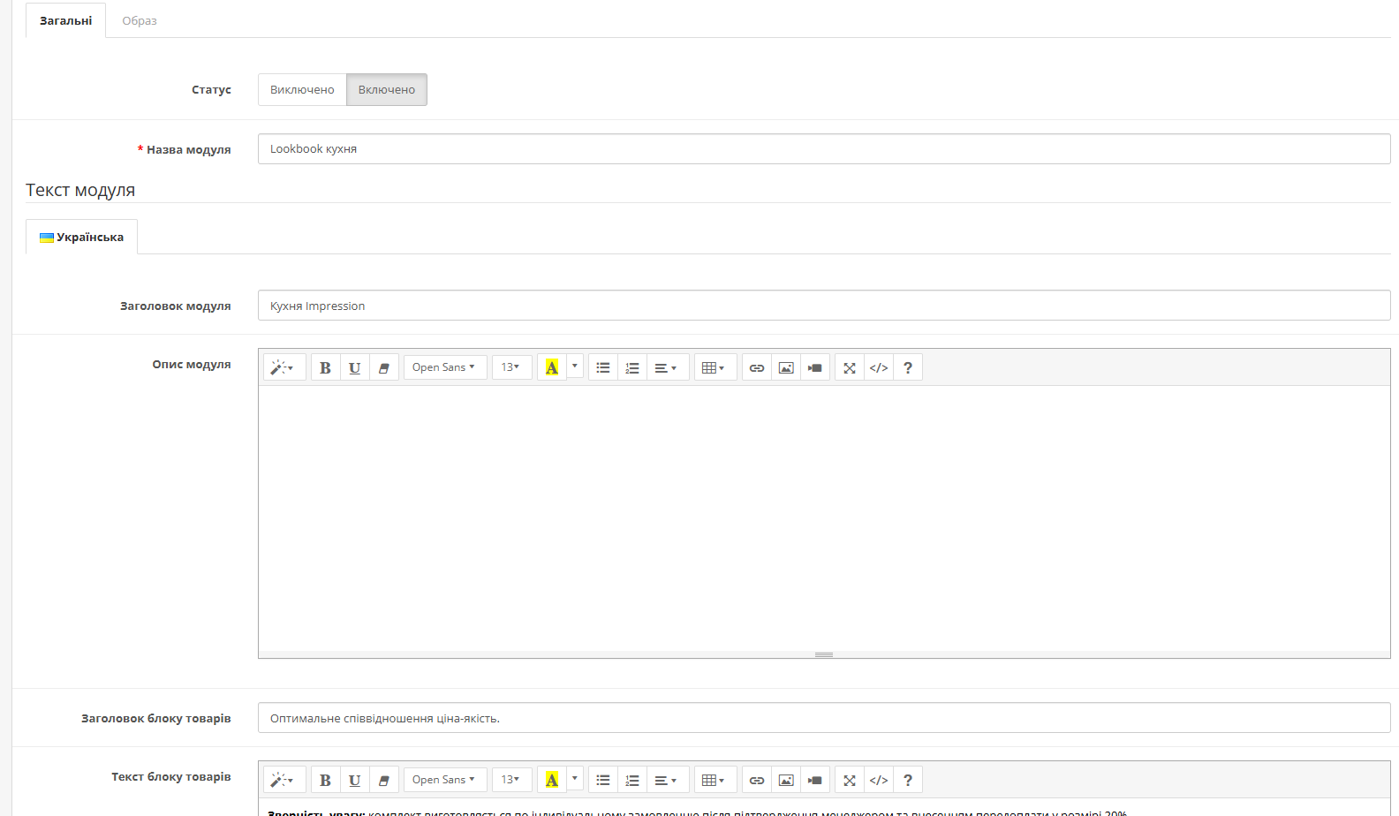Apply yellow highlight color in Текст блоку товарів editor
This screenshot has width=1399, height=816.
pyautogui.click(x=552, y=780)
